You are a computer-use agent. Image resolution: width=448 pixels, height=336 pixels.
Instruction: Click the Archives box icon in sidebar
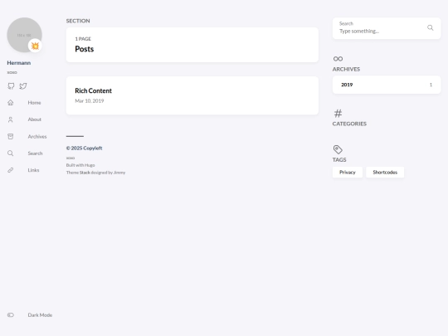11,136
